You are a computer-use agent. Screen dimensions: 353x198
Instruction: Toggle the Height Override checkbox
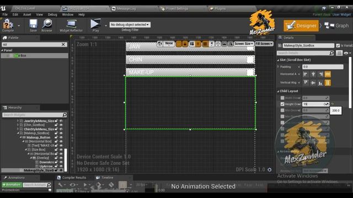[x=282, y=104]
